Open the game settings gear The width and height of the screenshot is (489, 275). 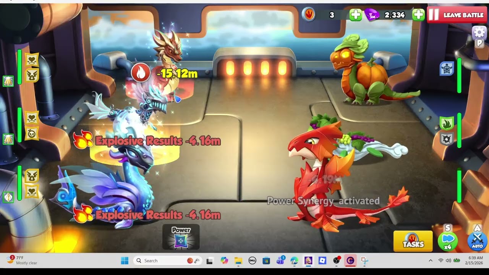(x=479, y=32)
